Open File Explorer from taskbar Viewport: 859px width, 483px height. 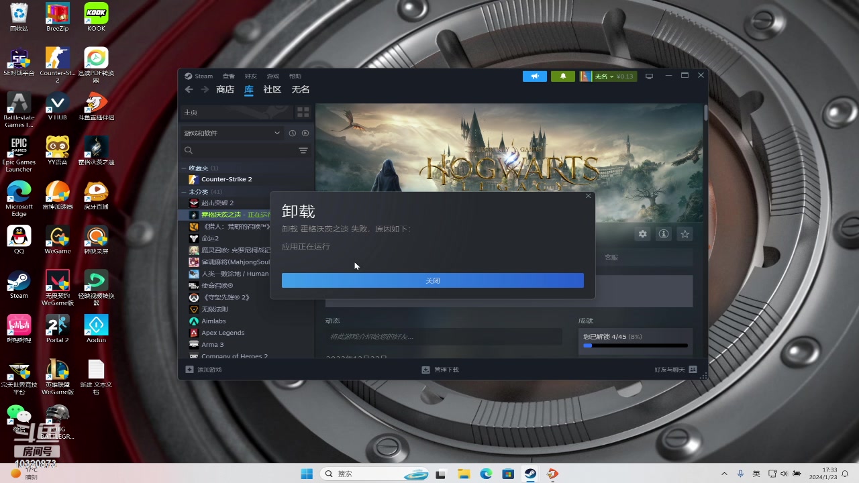pyautogui.click(x=464, y=474)
